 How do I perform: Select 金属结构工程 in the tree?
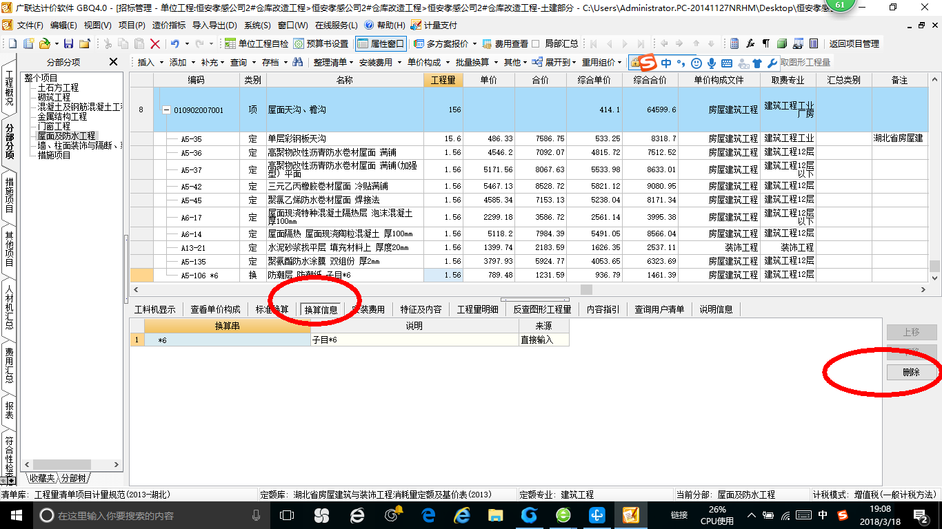tap(62, 117)
